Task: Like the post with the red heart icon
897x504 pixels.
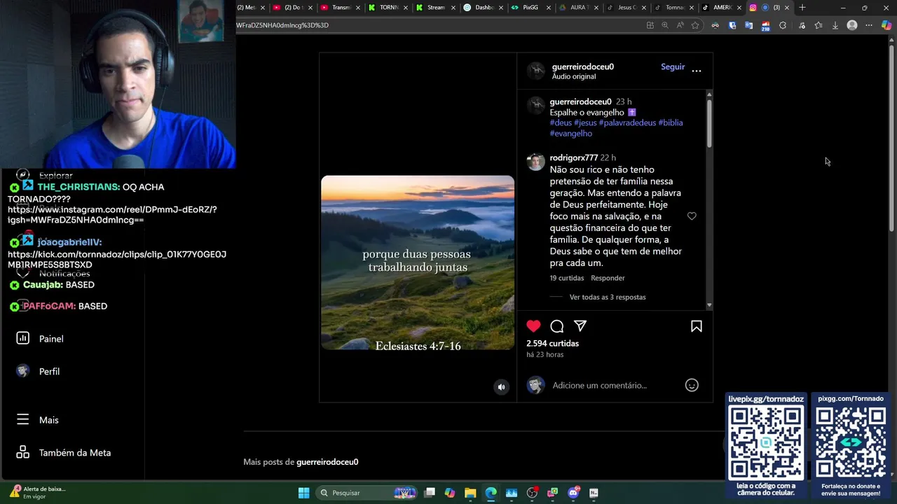Action: (x=533, y=326)
